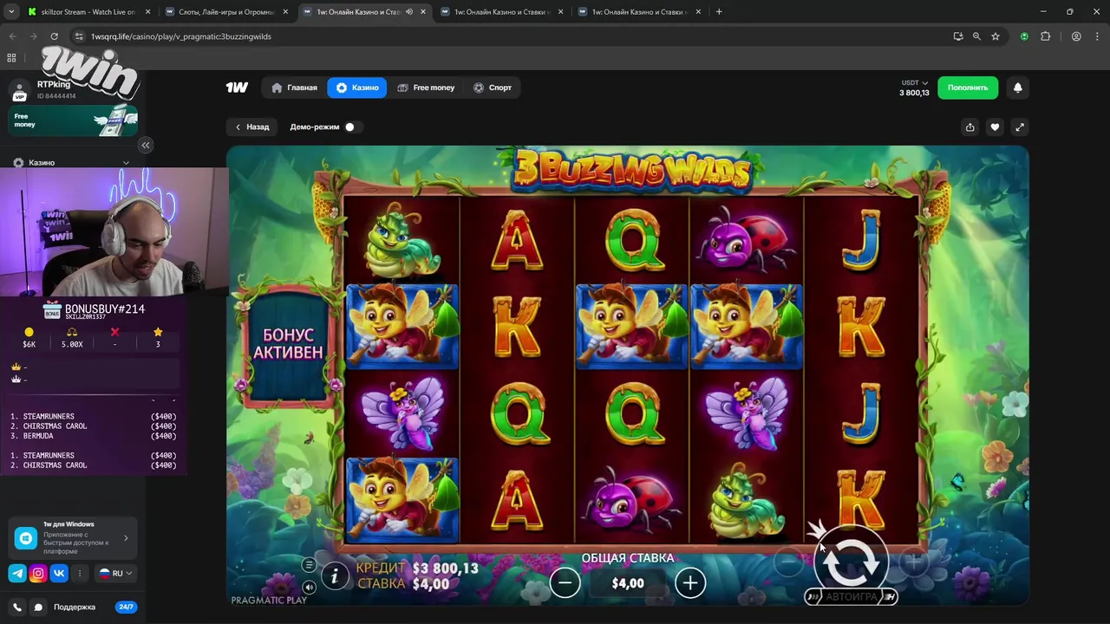Go back with the Назад button
Viewport: 1110px width, 624px height.
(x=252, y=127)
